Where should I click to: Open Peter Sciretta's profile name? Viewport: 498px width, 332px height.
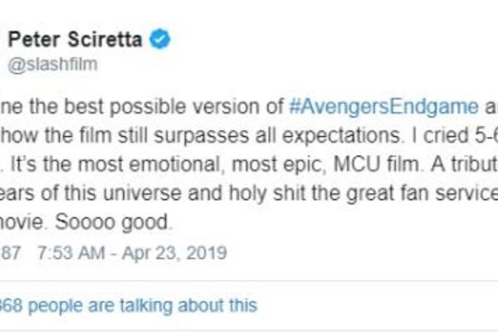coord(75,39)
